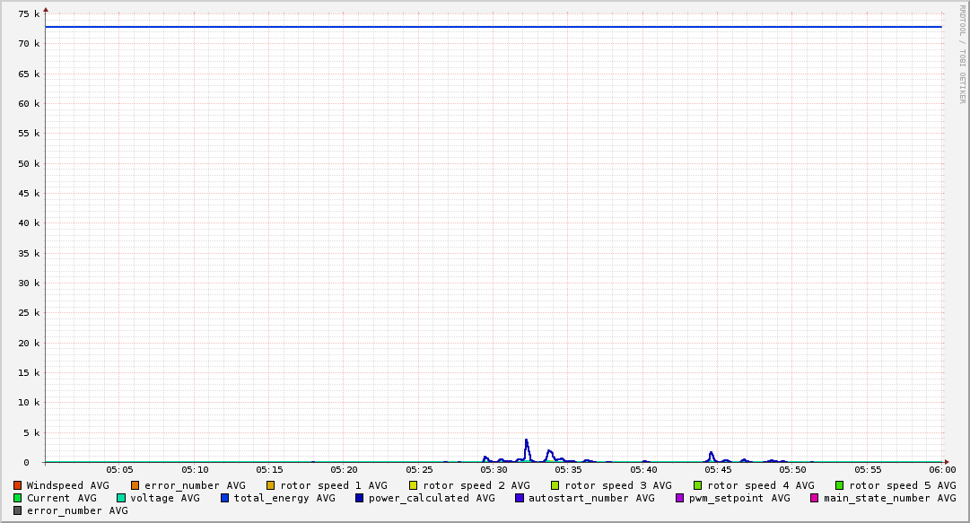This screenshot has width=970, height=523.
Task: Select the teal voltage AVG legend swatch
Action: [121, 498]
